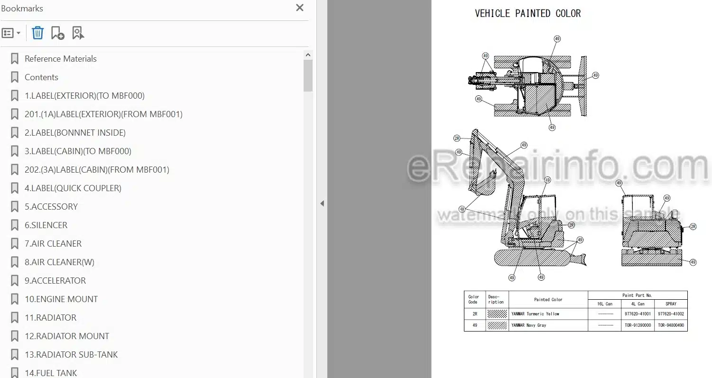Select the 5.ACCESSORY bookmark

pos(51,207)
